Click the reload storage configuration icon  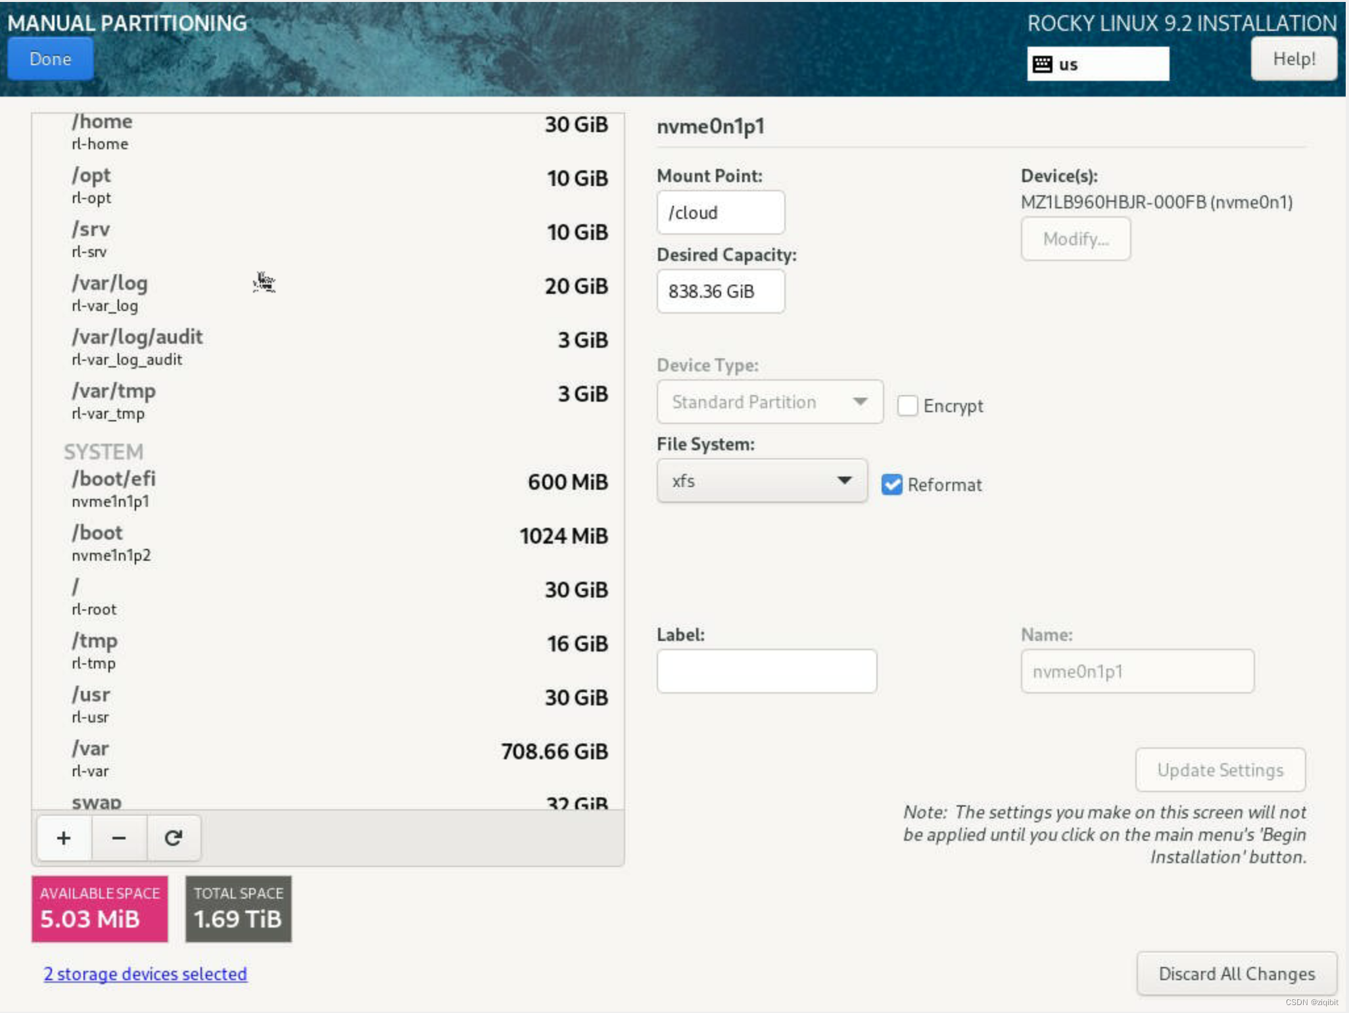(x=174, y=838)
